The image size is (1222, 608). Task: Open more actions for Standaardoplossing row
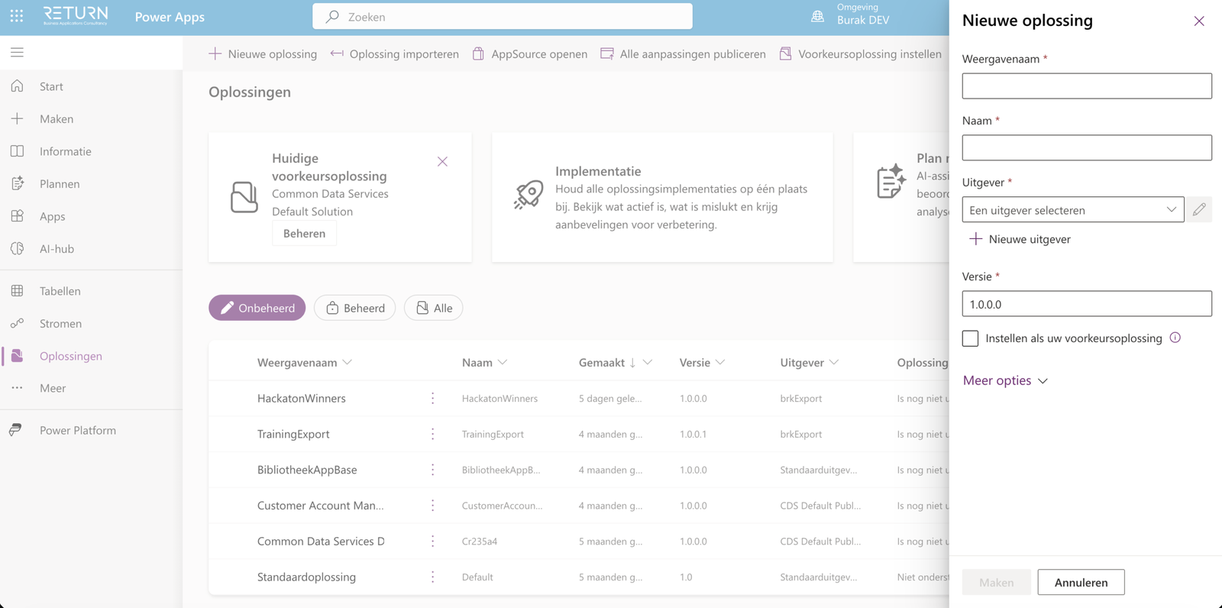pos(432,577)
